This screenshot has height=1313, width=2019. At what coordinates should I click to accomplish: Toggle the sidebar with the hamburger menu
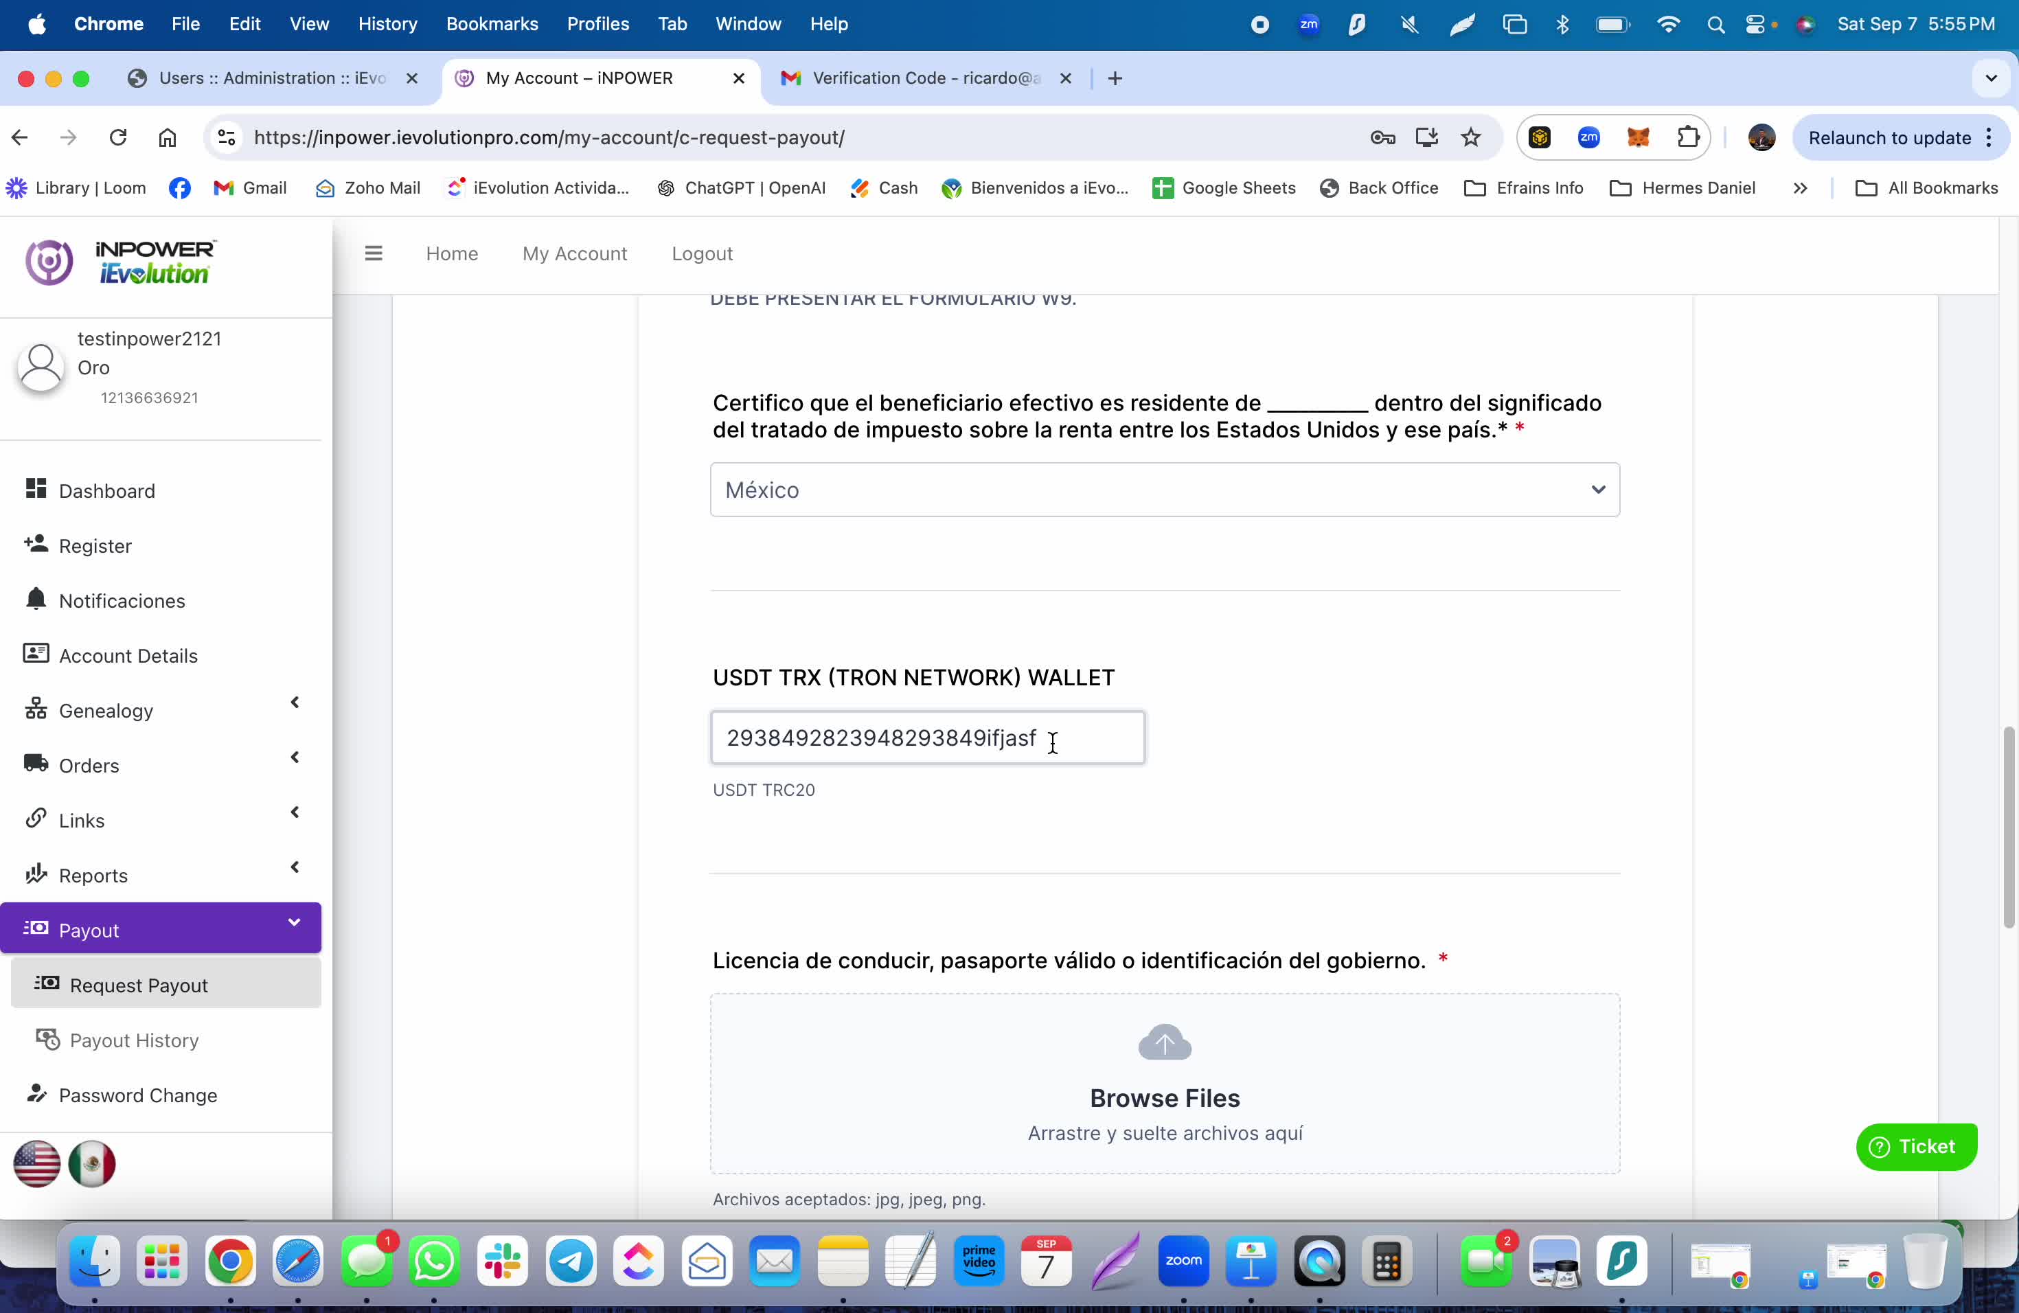click(x=374, y=253)
